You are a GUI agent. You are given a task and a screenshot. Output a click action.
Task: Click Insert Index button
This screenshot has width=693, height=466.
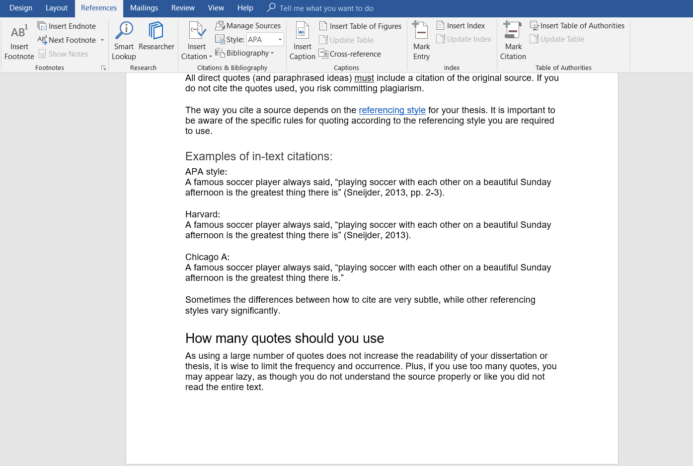coord(461,26)
